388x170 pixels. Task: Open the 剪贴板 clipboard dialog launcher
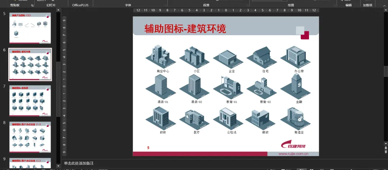(x=32, y=5)
